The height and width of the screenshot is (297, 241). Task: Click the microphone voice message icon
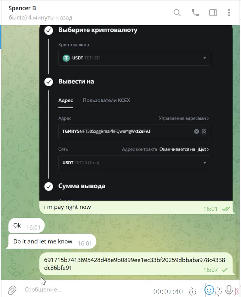pyautogui.click(x=229, y=290)
